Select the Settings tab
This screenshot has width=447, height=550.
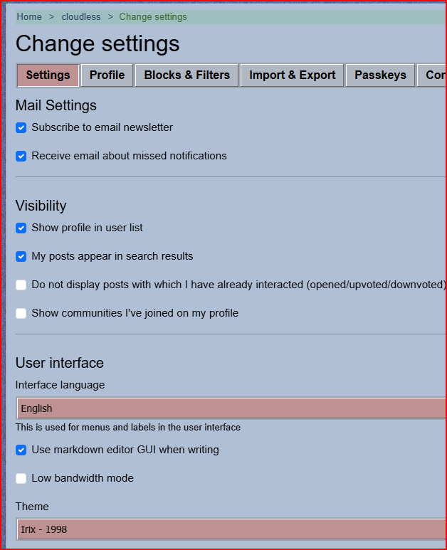coord(48,75)
